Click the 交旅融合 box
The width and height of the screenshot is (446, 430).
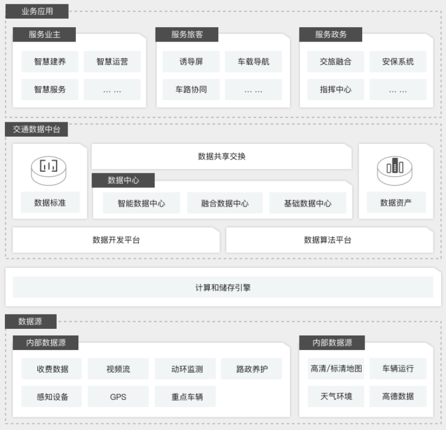coord(336,61)
